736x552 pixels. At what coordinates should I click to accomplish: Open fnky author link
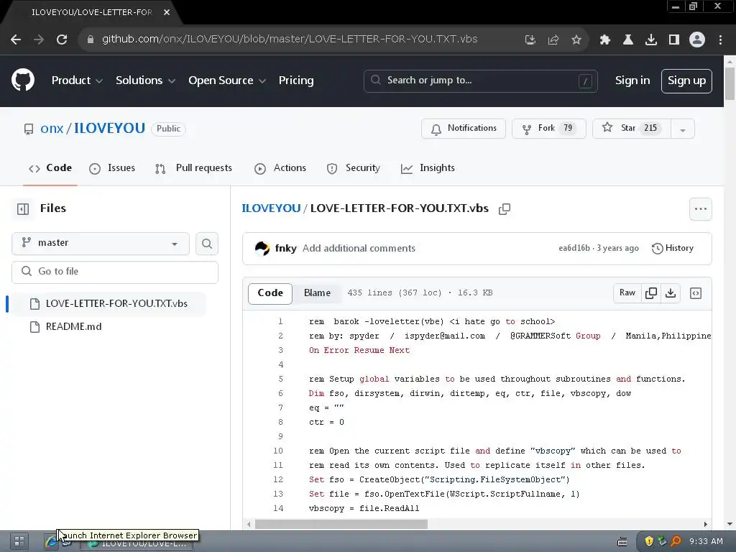coord(285,248)
